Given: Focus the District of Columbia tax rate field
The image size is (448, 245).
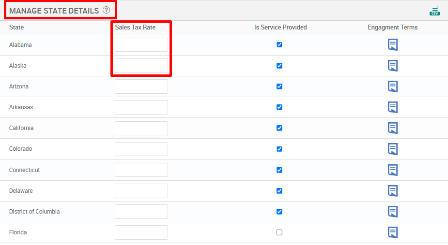Looking at the screenshot, I should [x=141, y=212].
